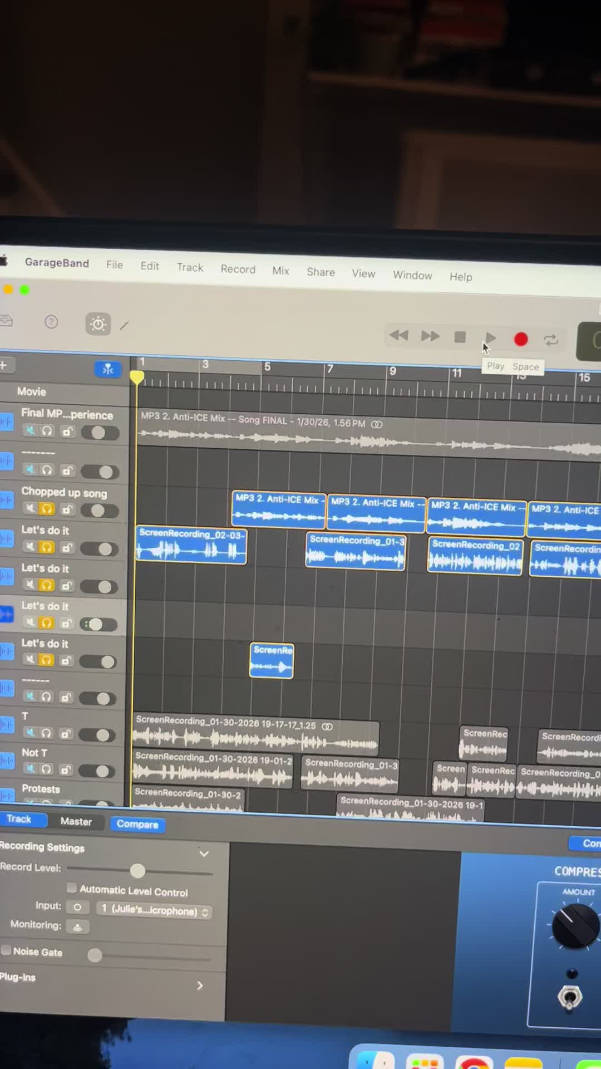
Task: Solo the Final MP...perience track with headphones icon
Action: pyautogui.click(x=47, y=431)
